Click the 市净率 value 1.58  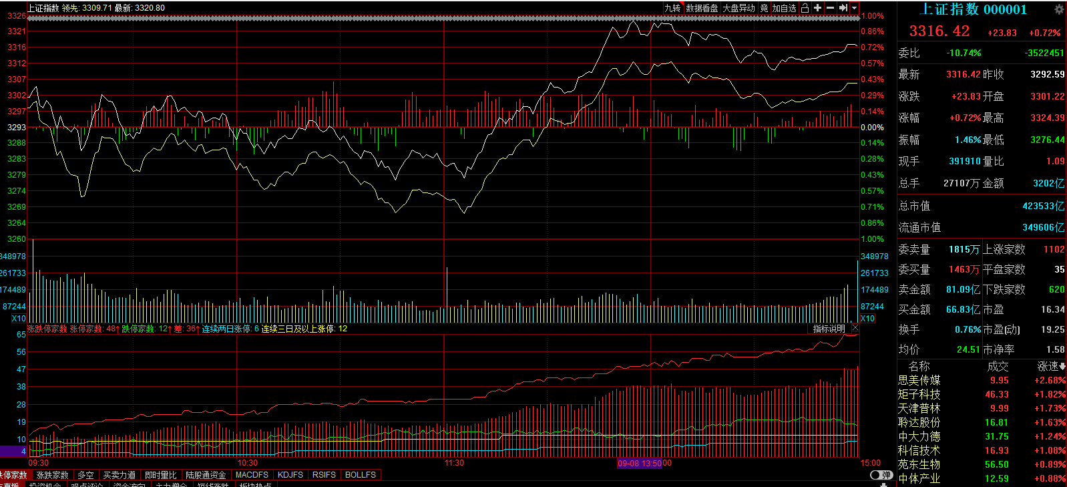click(x=1056, y=349)
